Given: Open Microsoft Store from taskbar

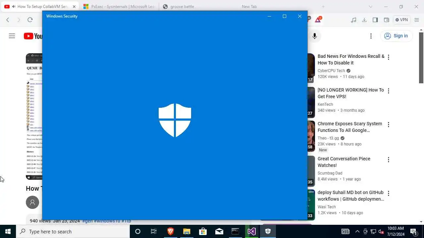Looking at the screenshot, I should click(203, 231).
